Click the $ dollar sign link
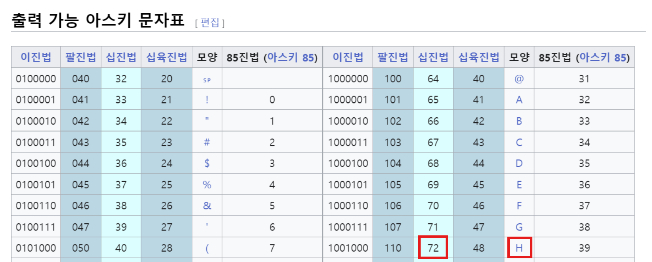 click(x=207, y=163)
